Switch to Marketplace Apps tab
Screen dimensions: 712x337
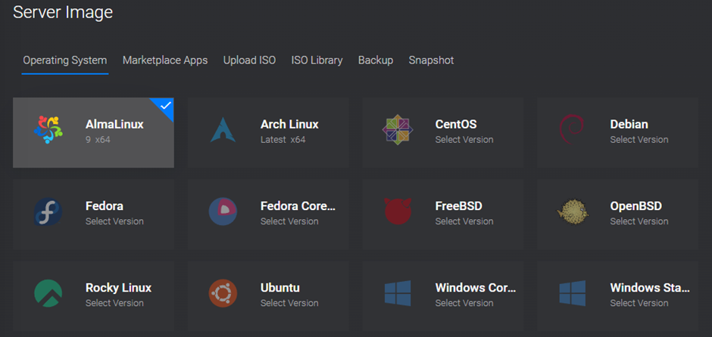click(165, 60)
